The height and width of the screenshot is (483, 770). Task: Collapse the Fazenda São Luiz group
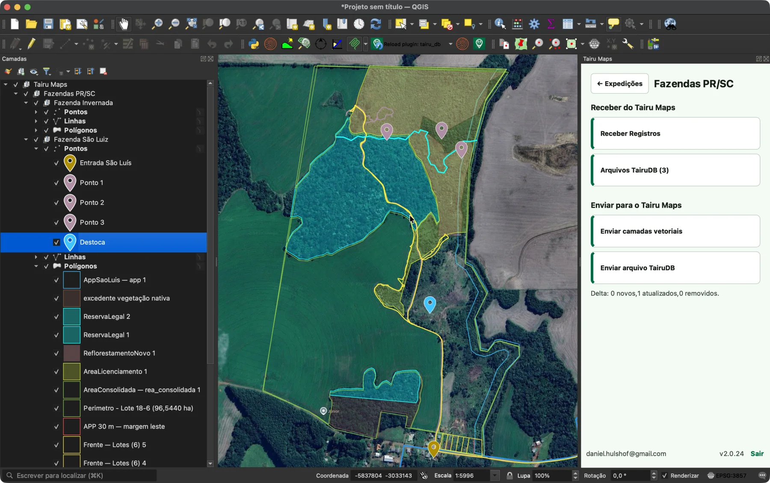(x=26, y=139)
